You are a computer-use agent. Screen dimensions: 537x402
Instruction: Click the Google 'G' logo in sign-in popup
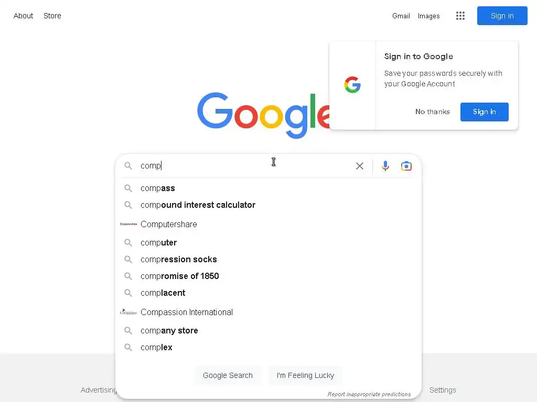[352, 85]
